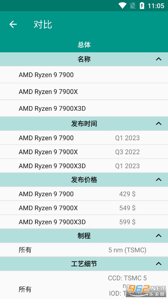Image resolution: width=168 pixels, height=299 pixels.
Task: Click the 5 nm (TSMC) value
Action: [x=127, y=250]
